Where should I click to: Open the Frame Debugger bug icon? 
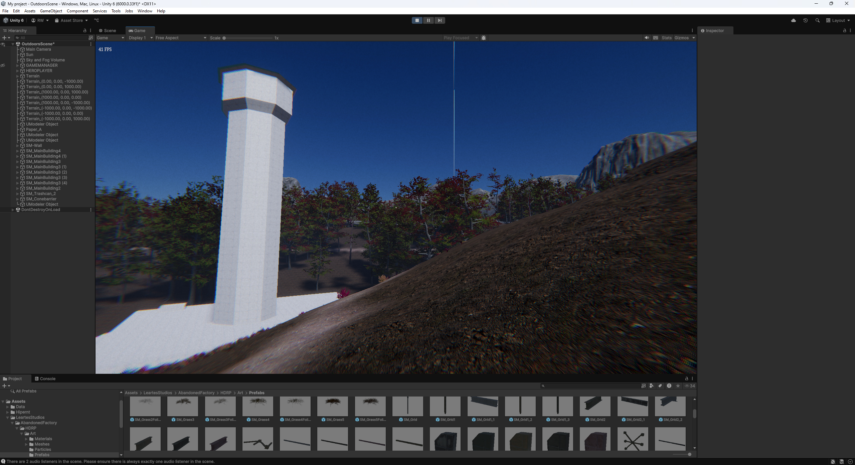point(484,38)
